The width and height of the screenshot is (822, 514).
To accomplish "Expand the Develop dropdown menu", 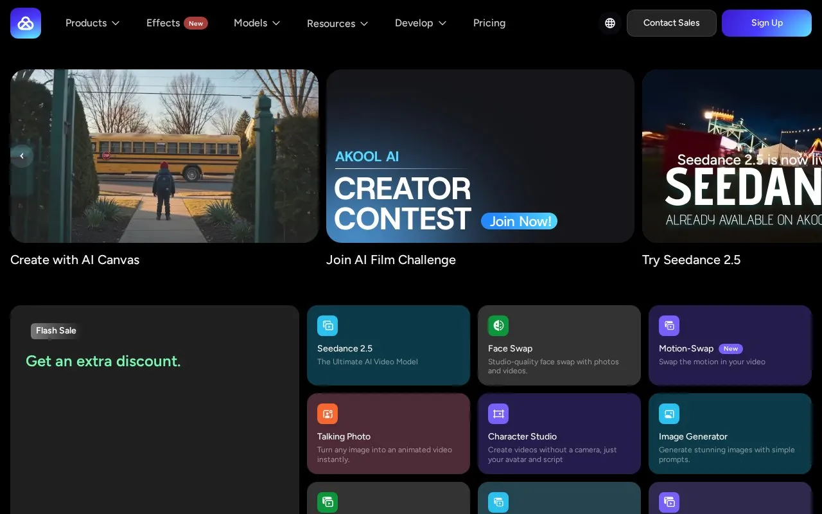I will pos(421,23).
